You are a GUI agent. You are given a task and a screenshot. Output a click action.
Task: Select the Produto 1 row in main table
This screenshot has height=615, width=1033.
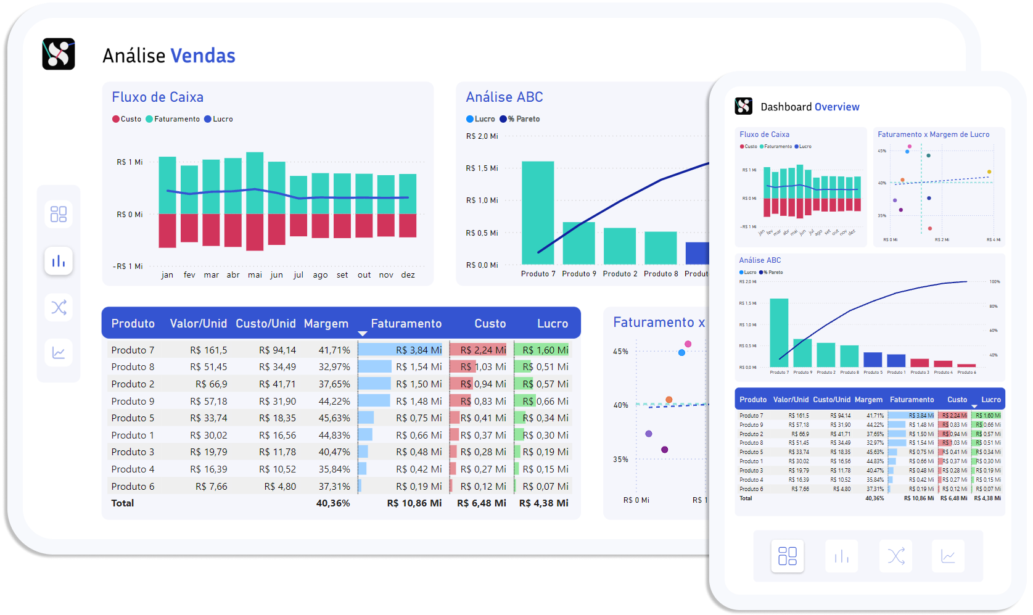341,435
